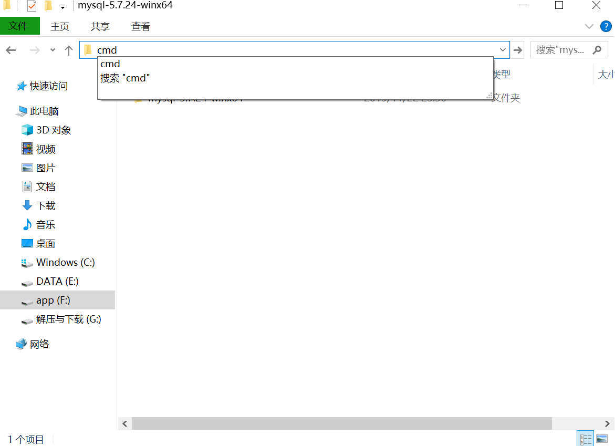The image size is (615, 446).
Task: Expand the ribbon with the chevron
Action: tap(589, 26)
